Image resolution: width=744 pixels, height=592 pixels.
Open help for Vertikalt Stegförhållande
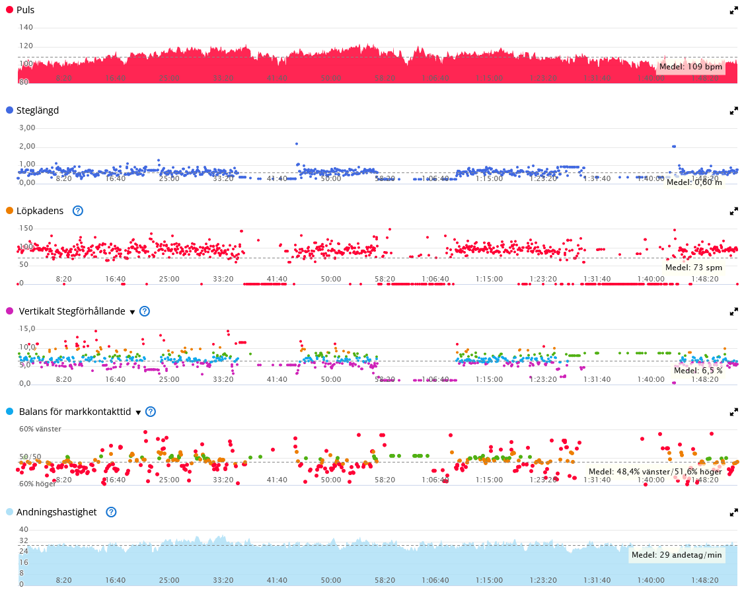tap(145, 312)
